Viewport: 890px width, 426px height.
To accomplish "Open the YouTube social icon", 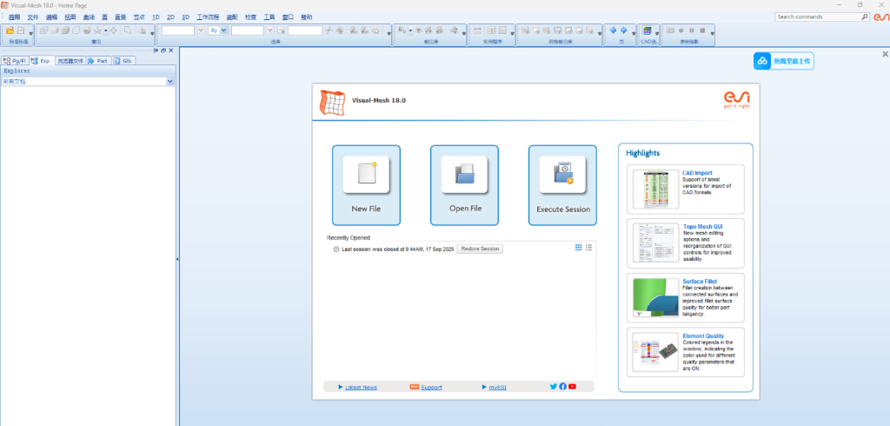I will [572, 387].
